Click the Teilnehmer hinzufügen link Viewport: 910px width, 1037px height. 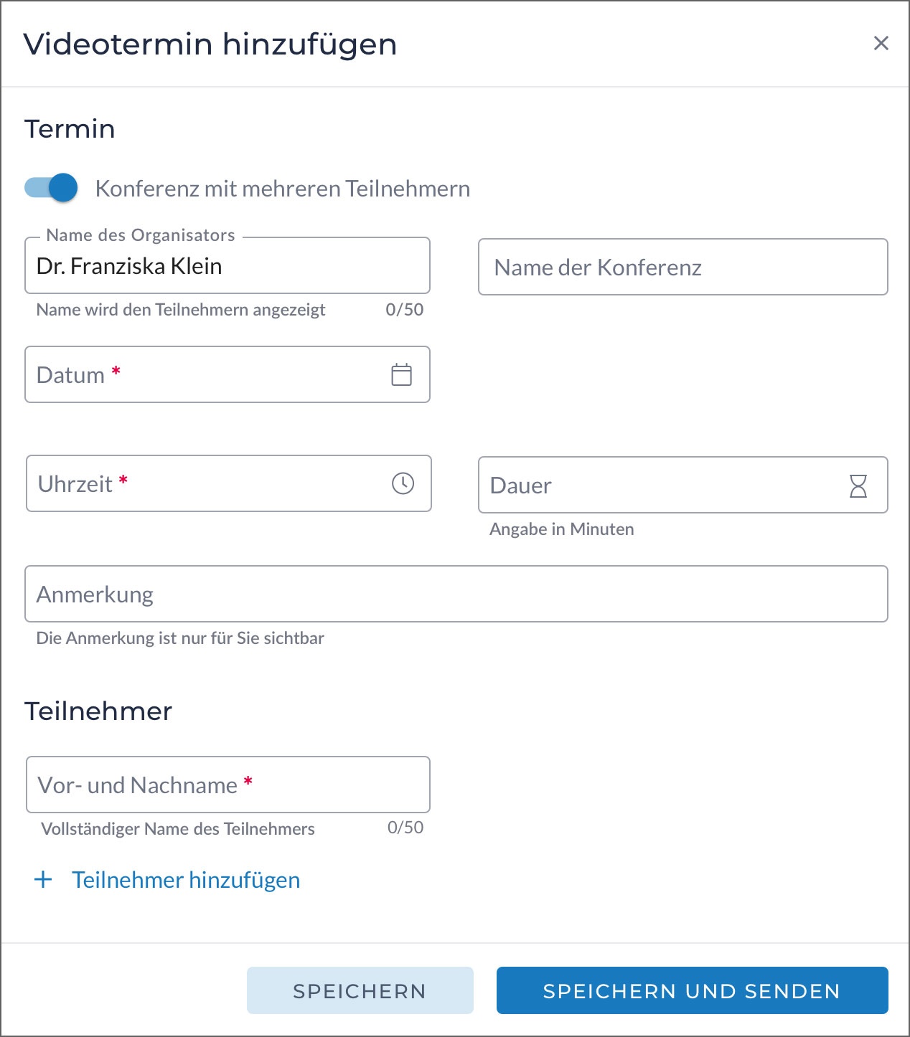[x=186, y=880]
